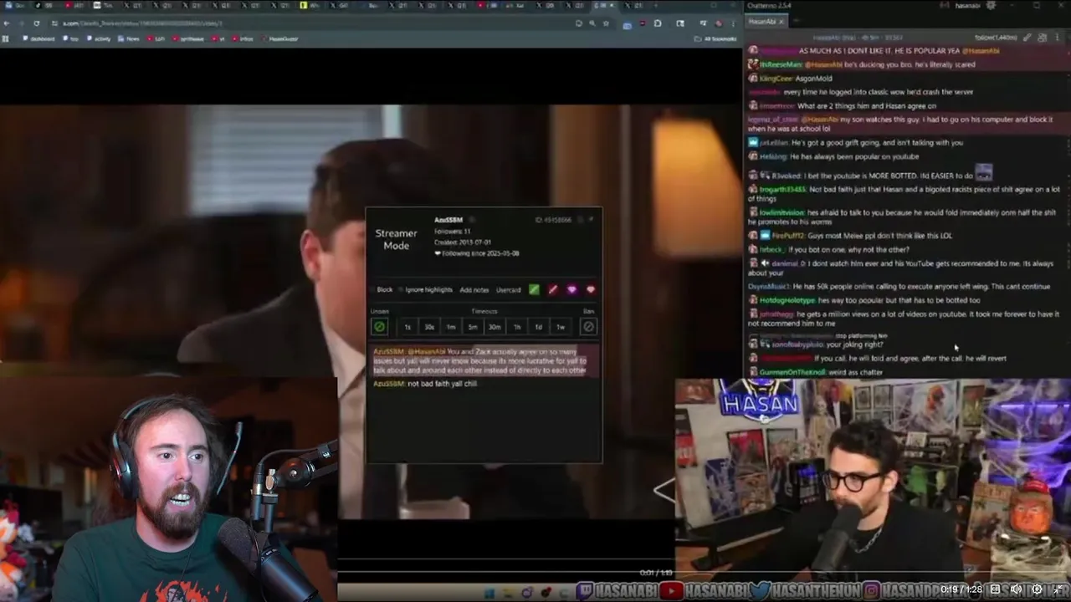Image resolution: width=1071 pixels, height=602 pixels.
Task: Open the video player settings gear
Action: [1037, 589]
